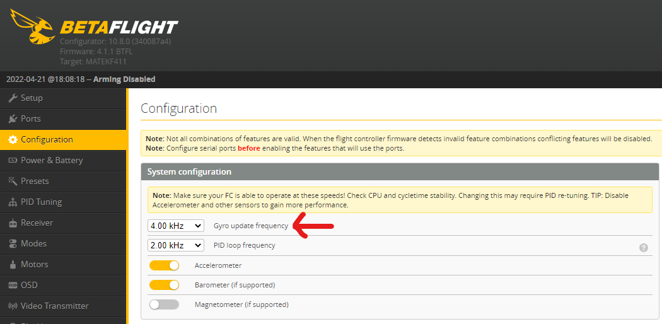Click the Gyro update frequency label
The height and width of the screenshot is (324, 662).
pyautogui.click(x=251, y=226)
